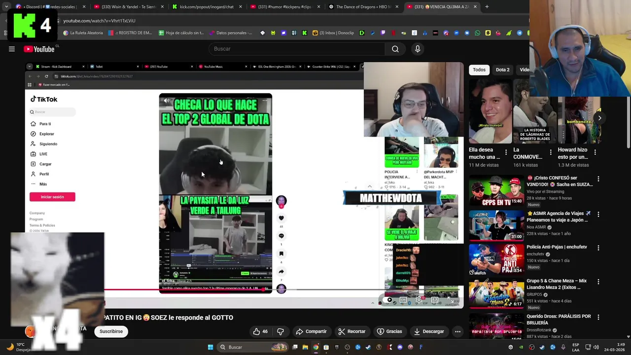Open options for Policía Anti-Pajas video
Image resolution: width=631 pixels, height=355 pixels.
tap(598, 248)
